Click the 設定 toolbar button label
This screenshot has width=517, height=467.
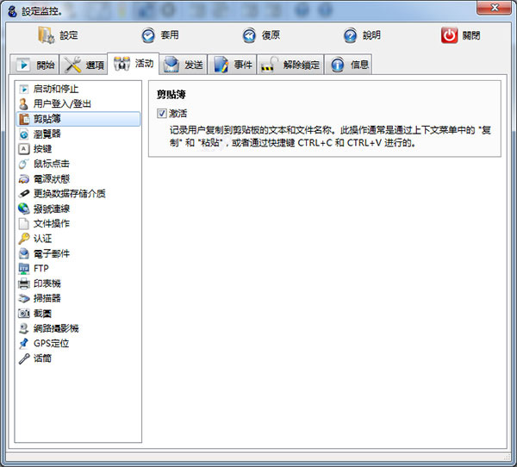pyautogui.click(x=69, y=35)
